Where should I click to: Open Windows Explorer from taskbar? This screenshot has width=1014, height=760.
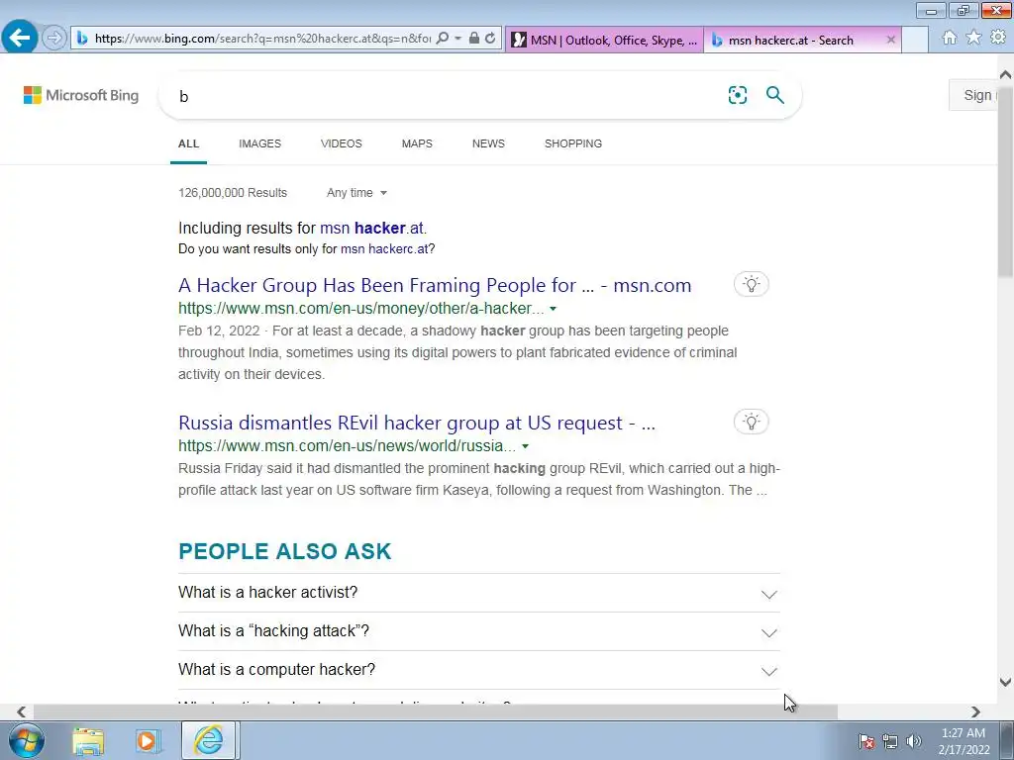(x=88, y=740)
